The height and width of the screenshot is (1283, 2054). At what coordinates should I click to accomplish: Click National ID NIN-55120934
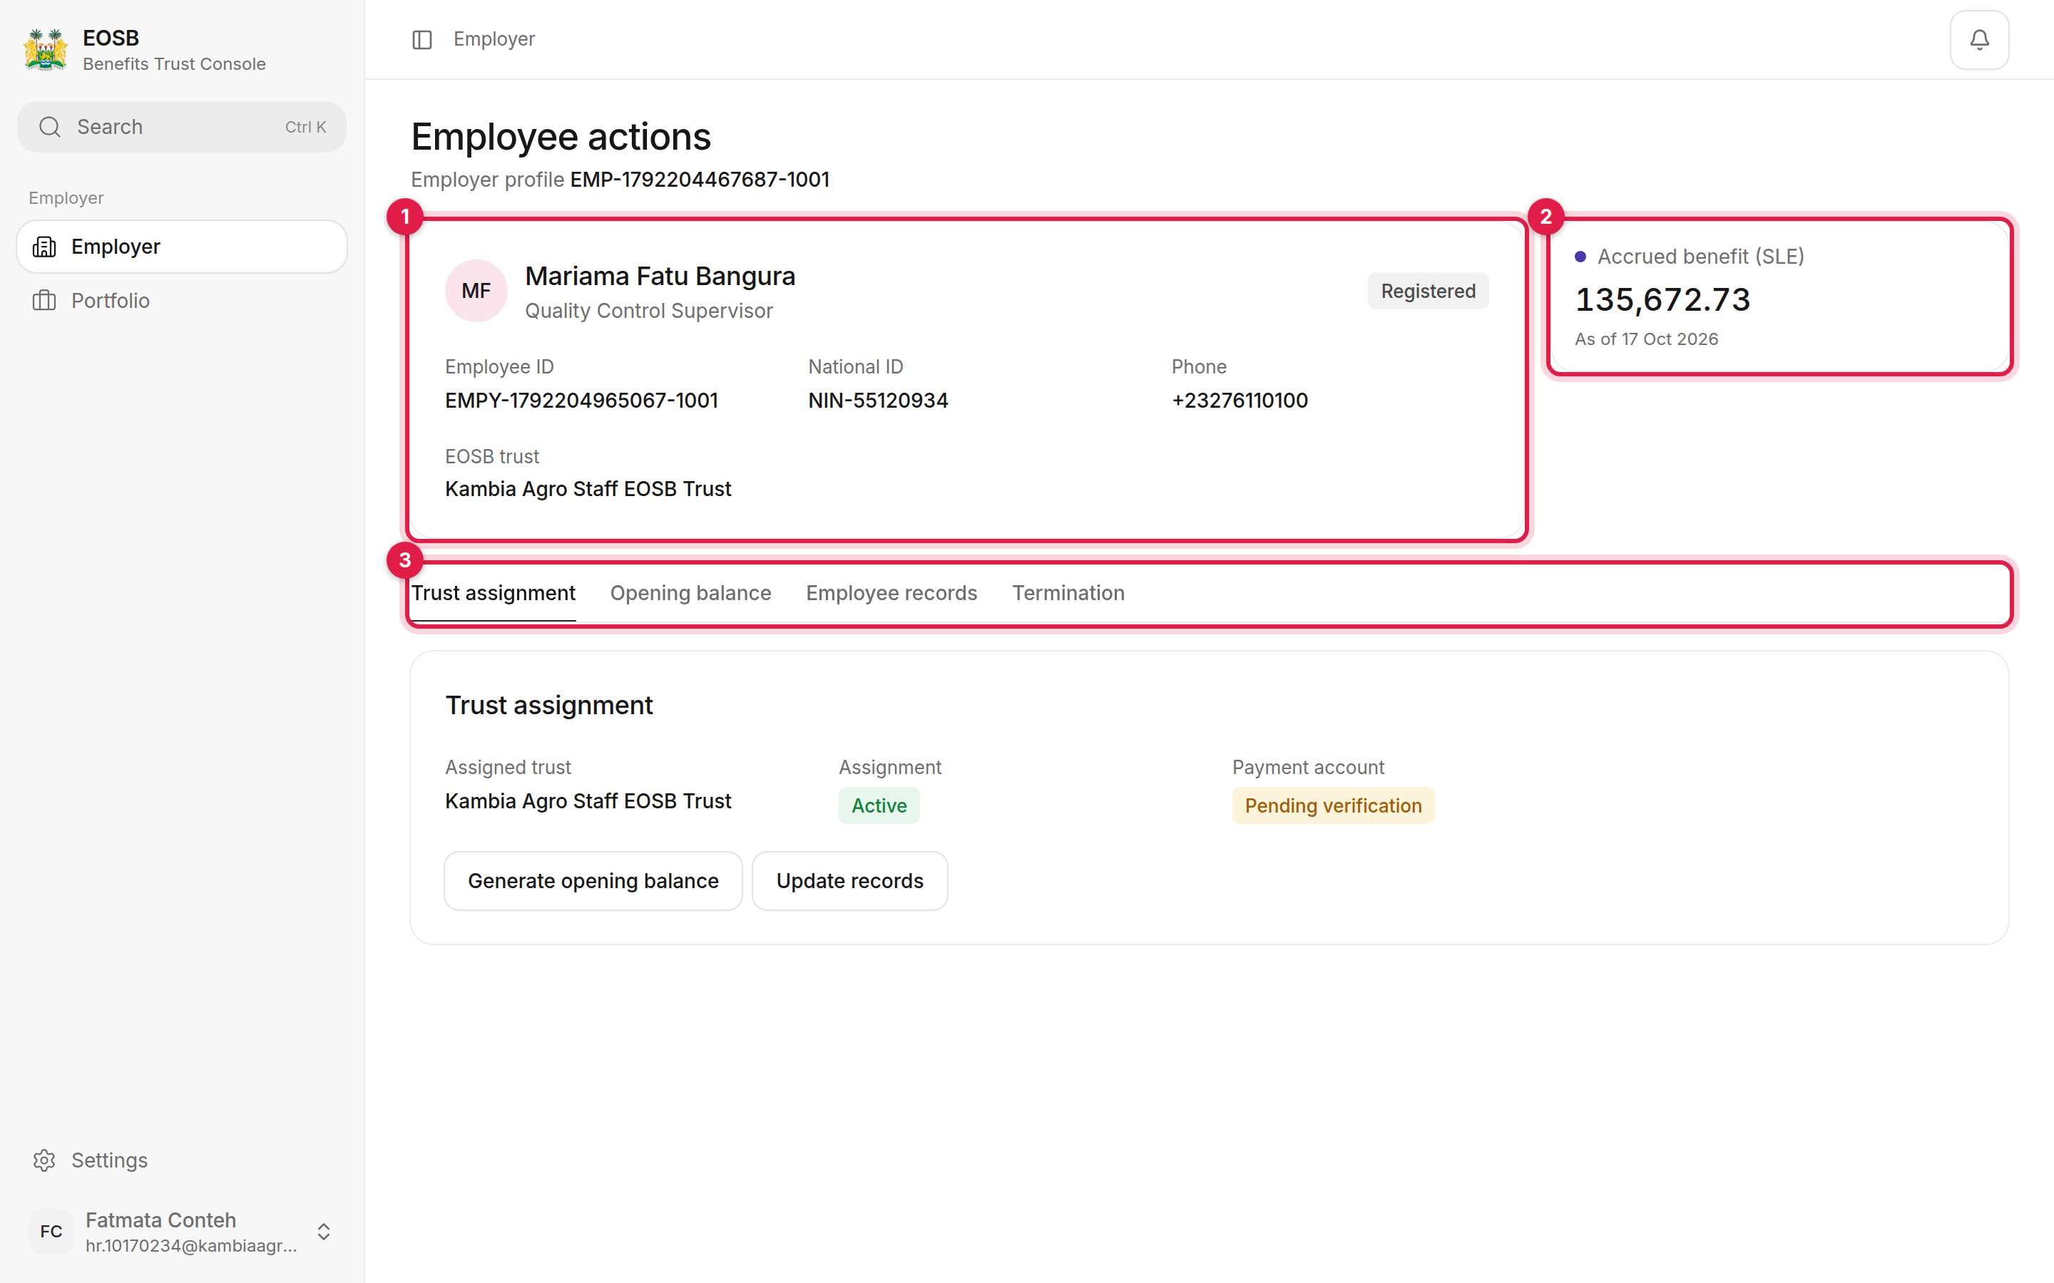click(x=878, y=401)
